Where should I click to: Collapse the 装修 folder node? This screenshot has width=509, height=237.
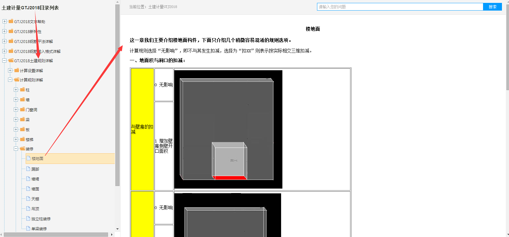[16, 149]
